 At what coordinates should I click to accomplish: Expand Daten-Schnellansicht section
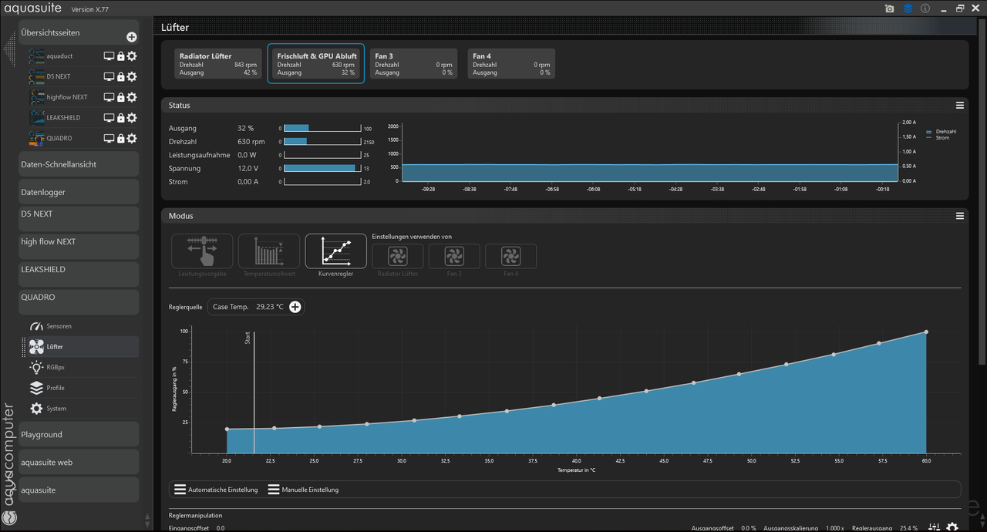[78, 164]
